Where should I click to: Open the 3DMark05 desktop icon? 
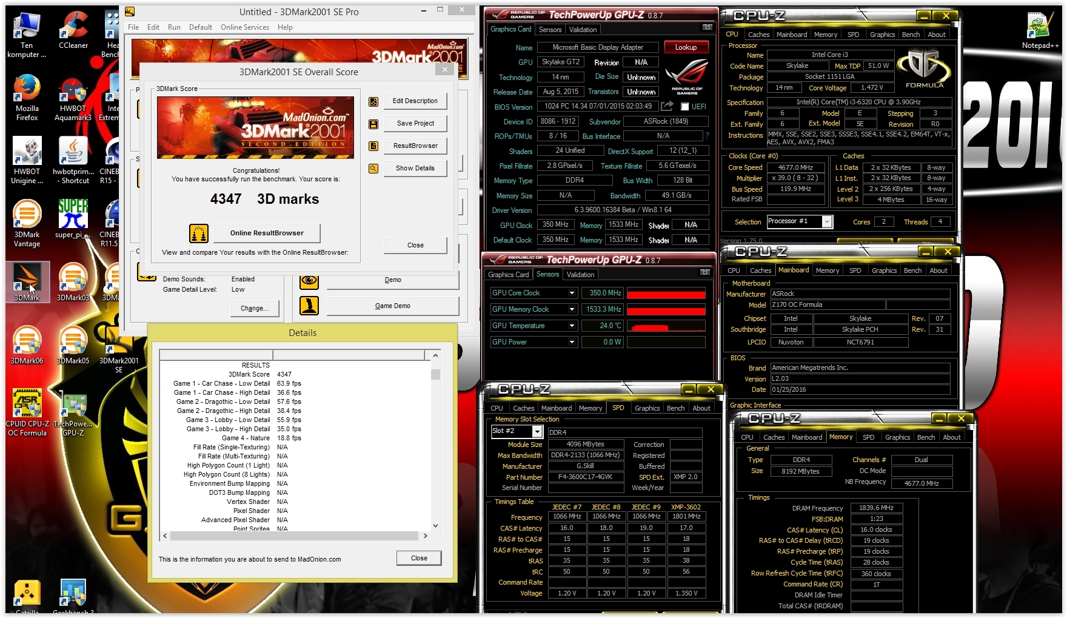click(73, 345)
